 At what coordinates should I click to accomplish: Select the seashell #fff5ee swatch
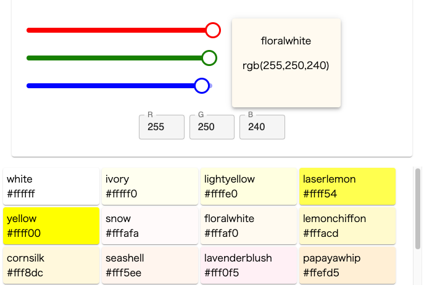tap(150, 265)
